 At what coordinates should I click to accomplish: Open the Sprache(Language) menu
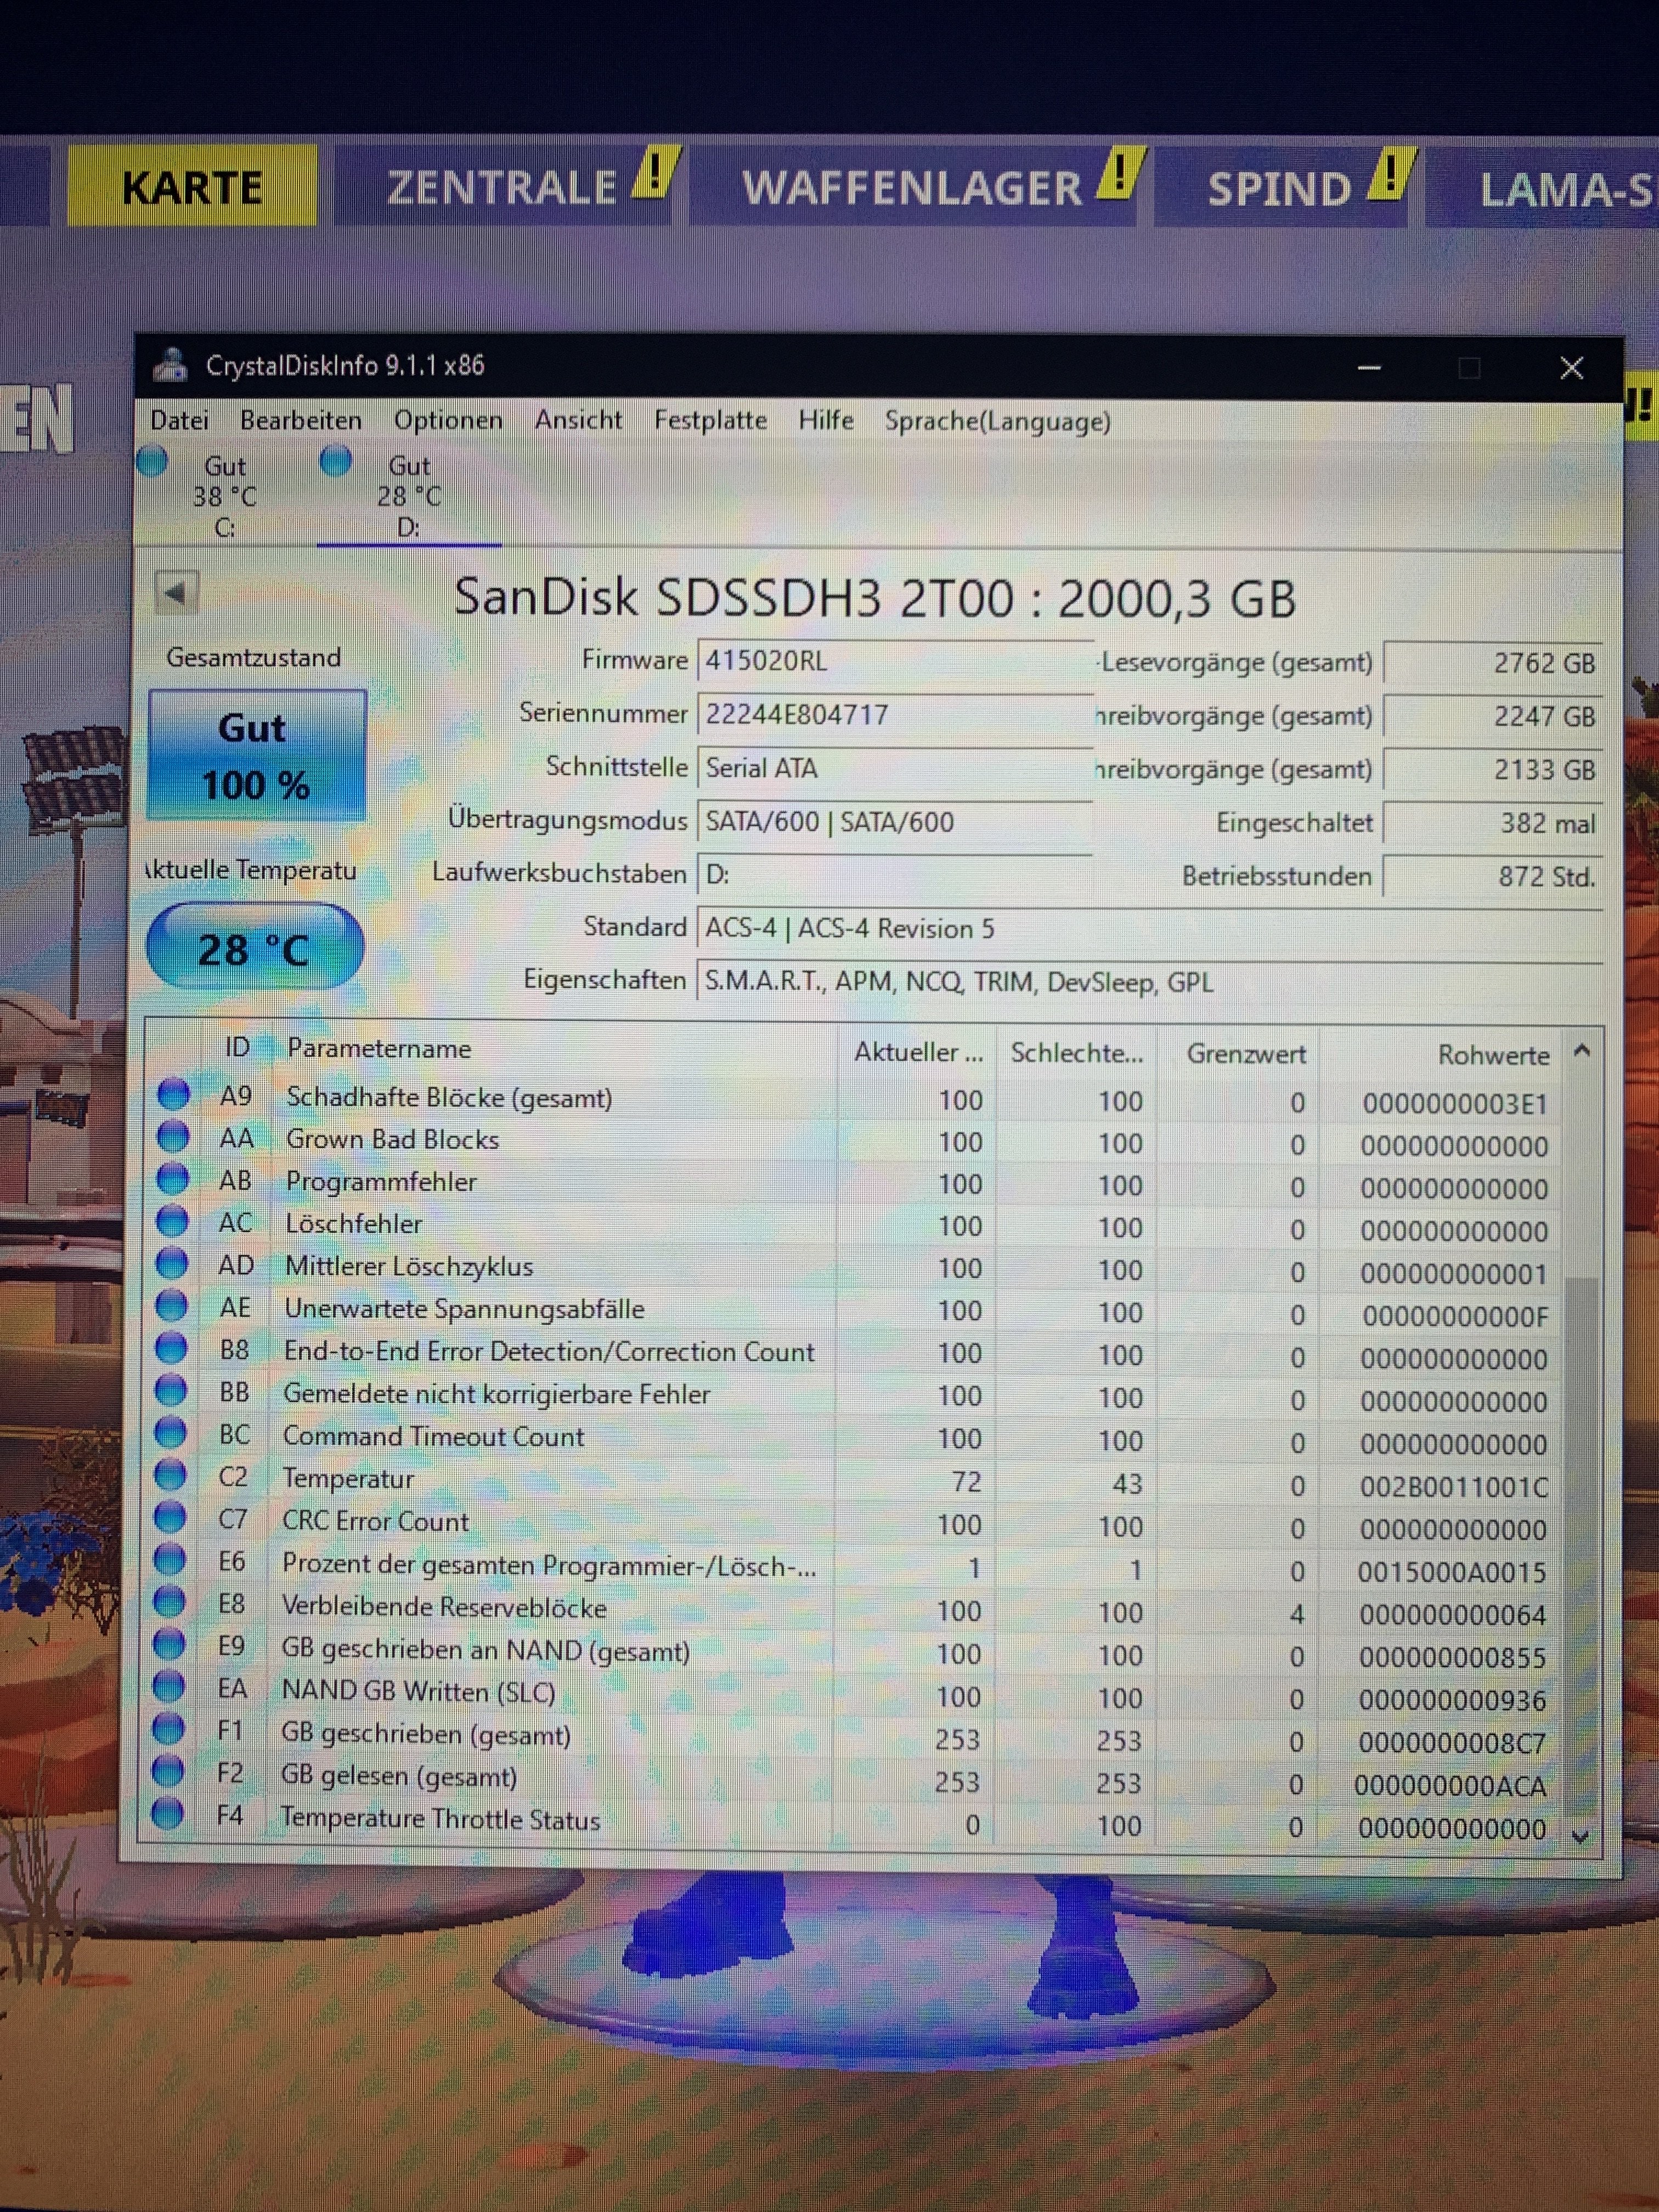(x=996, y=421)
